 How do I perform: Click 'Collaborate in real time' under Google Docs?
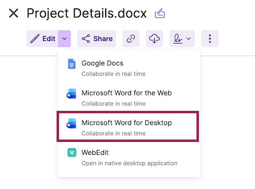(114, 74)
